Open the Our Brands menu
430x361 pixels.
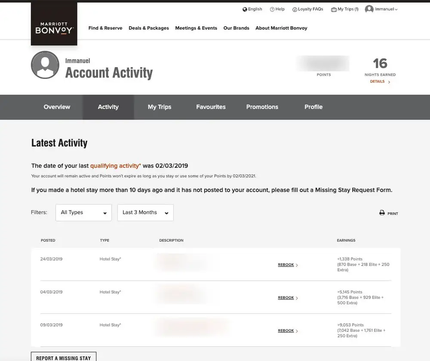coord(236,28)
